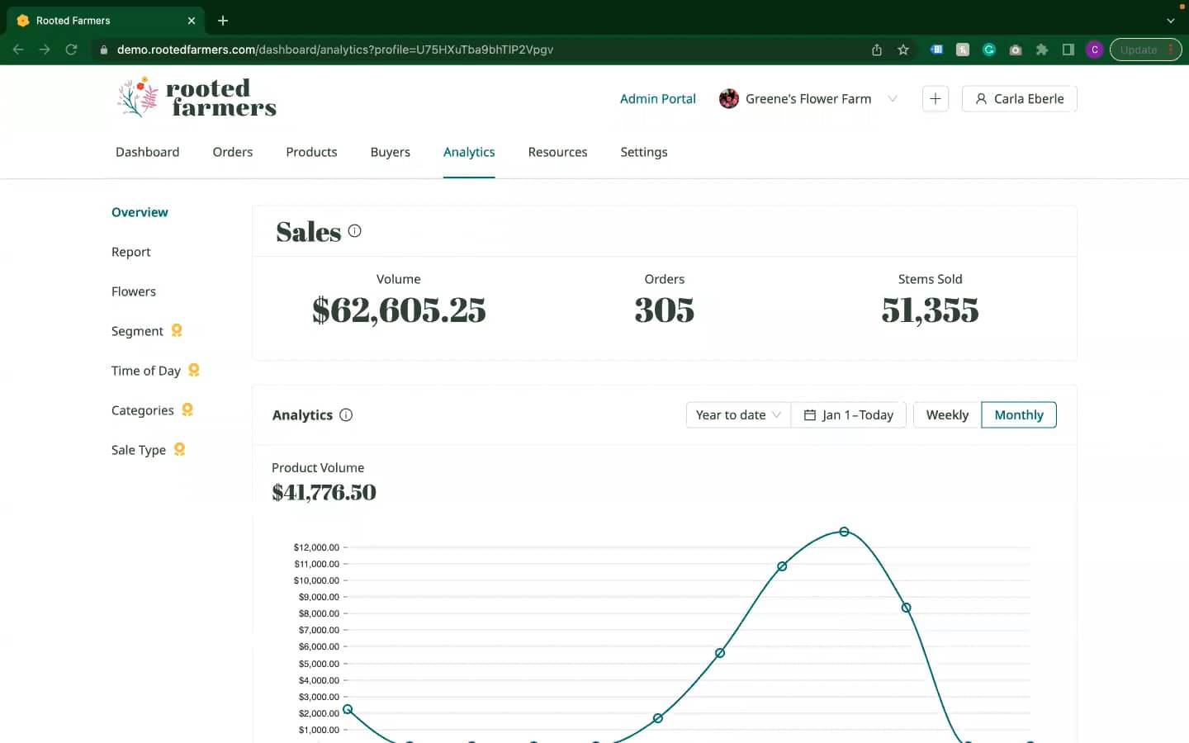Expand the Chrome tab search chevron
The height and width of the screenshot is (743, 1189).
pyautogui.click(x=1170, y=21)
